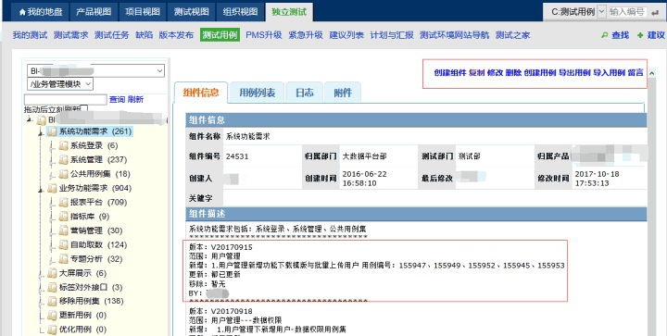Toggle the 拖动后立刻刷新 checkbox
Viewport: 667px width, 336px height.
84,109
